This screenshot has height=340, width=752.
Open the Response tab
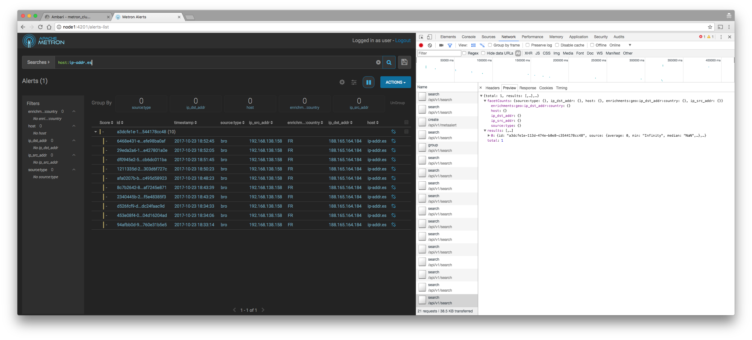point(528,88)
